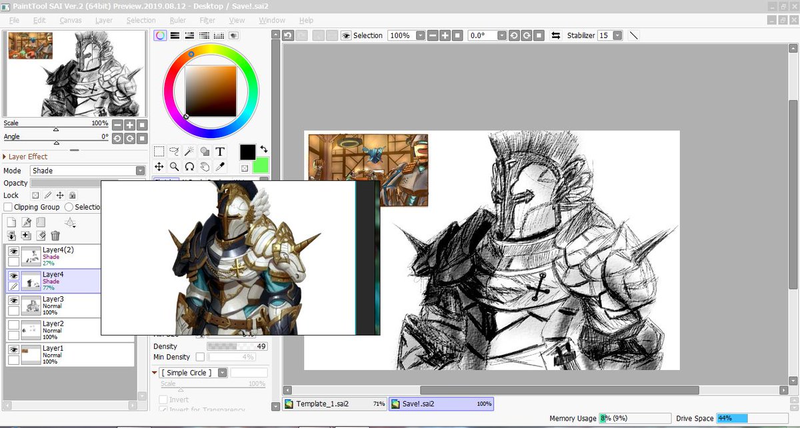The image size is (800, 428).
Task: Switch to the Template_1.sai2 document tab
Action: [335, 403]
